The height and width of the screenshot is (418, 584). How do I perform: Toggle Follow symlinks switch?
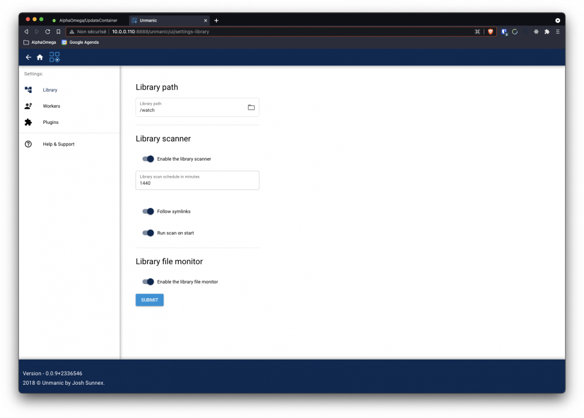point(148,212)
